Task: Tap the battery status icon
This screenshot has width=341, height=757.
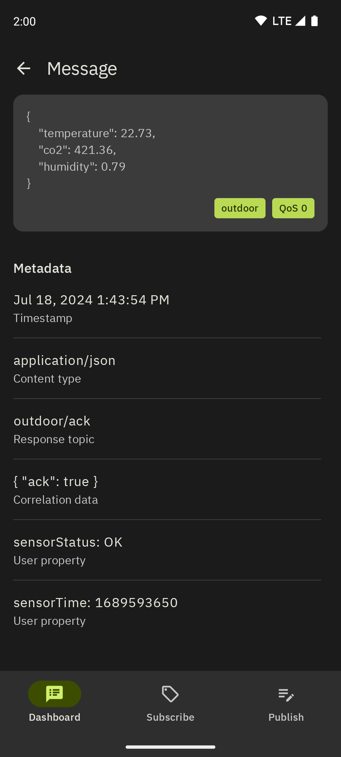Action: pos(314,21)
